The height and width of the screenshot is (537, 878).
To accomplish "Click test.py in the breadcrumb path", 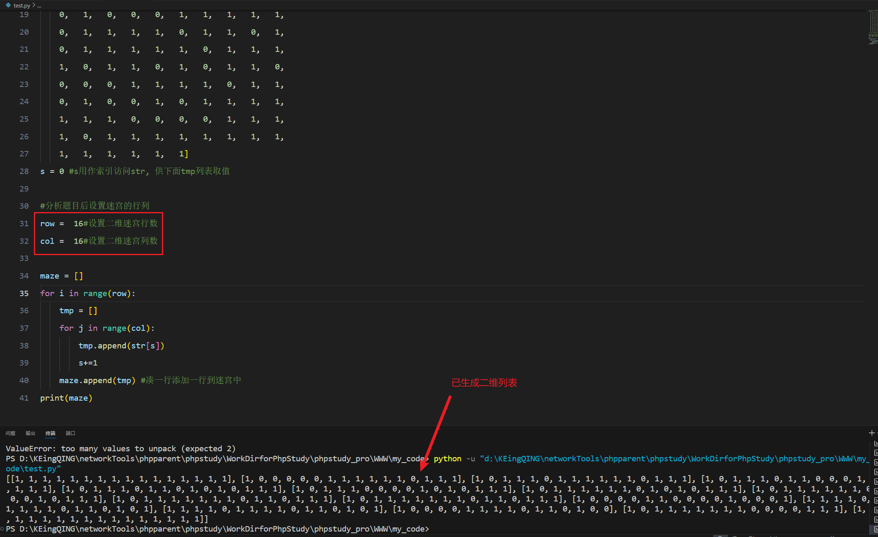I will pyautogui.click(x=22, y=5).
